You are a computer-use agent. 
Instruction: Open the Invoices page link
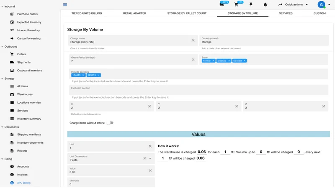pos(22,175)
